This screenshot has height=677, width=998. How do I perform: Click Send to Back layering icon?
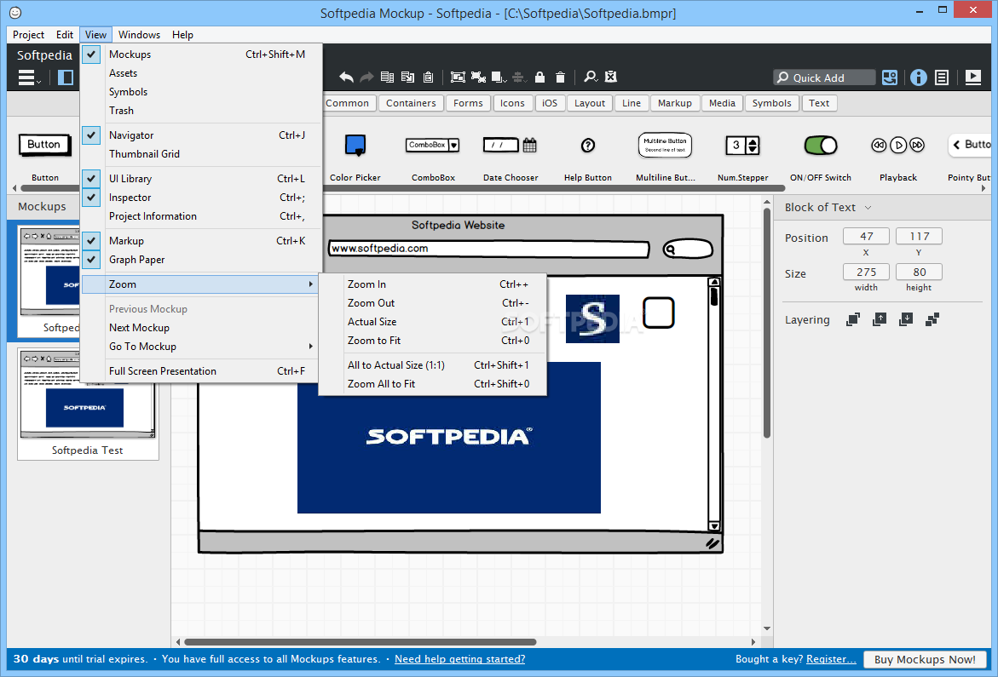[x=932, y=319]
